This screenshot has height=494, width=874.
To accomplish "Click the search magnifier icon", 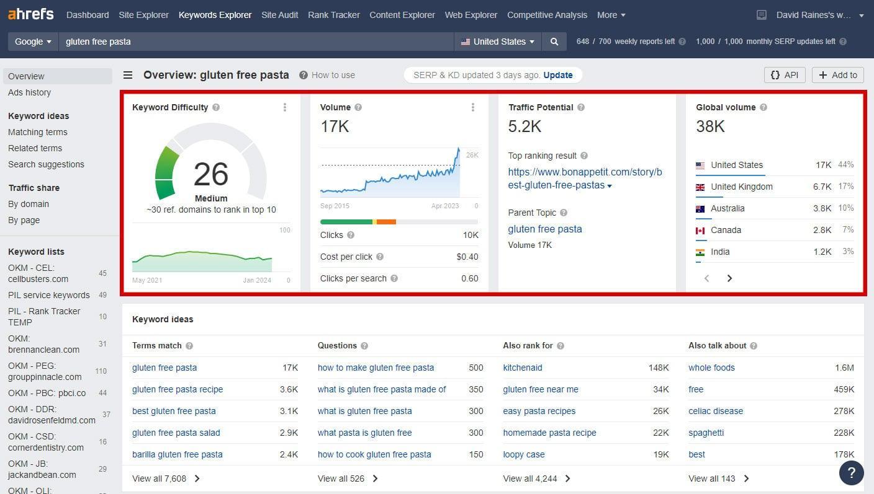I will 554,42.
